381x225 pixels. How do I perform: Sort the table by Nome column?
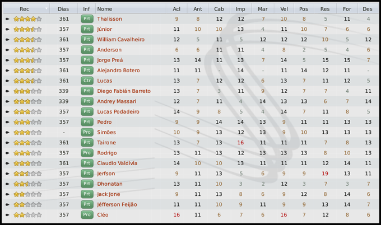(x=104, y=9)
